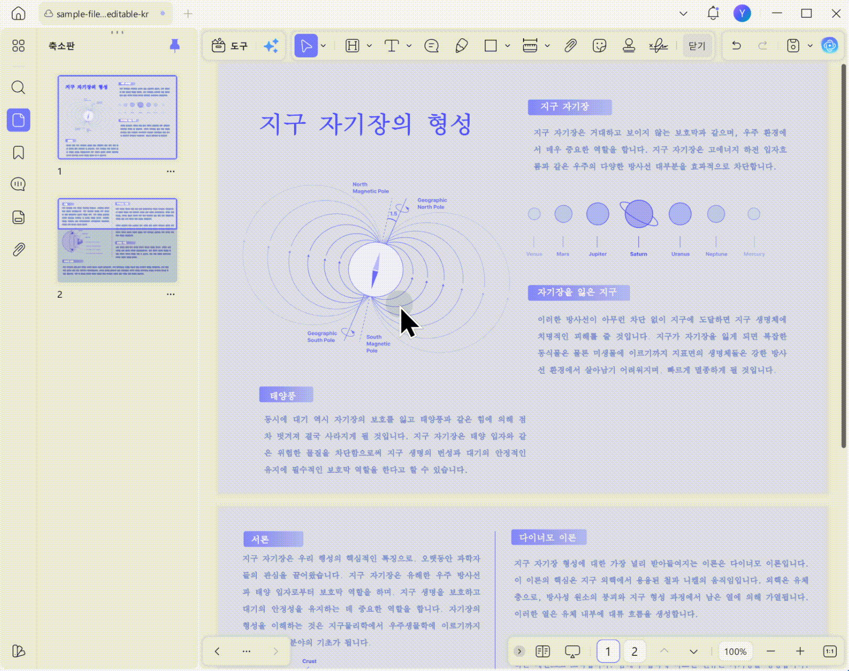Click the vertical document scrollbar
This screenshot has width=849, height=671.
click(x=843, y=256)
